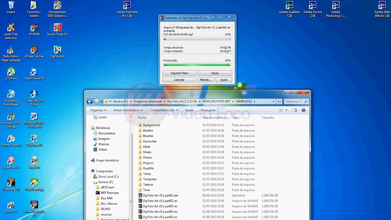Launch aTube Catcher icon

point(34,52)
